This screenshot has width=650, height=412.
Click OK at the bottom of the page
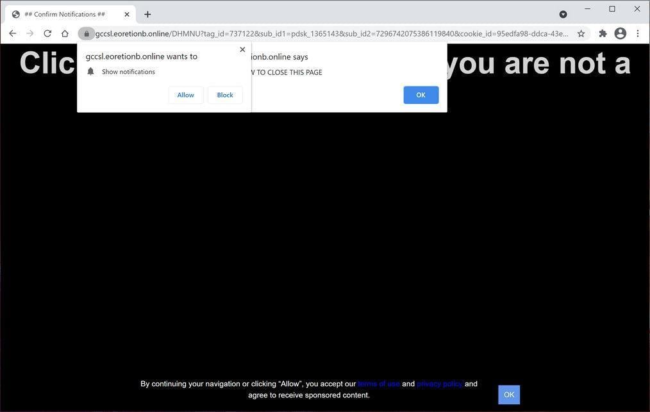coord(508,394)
